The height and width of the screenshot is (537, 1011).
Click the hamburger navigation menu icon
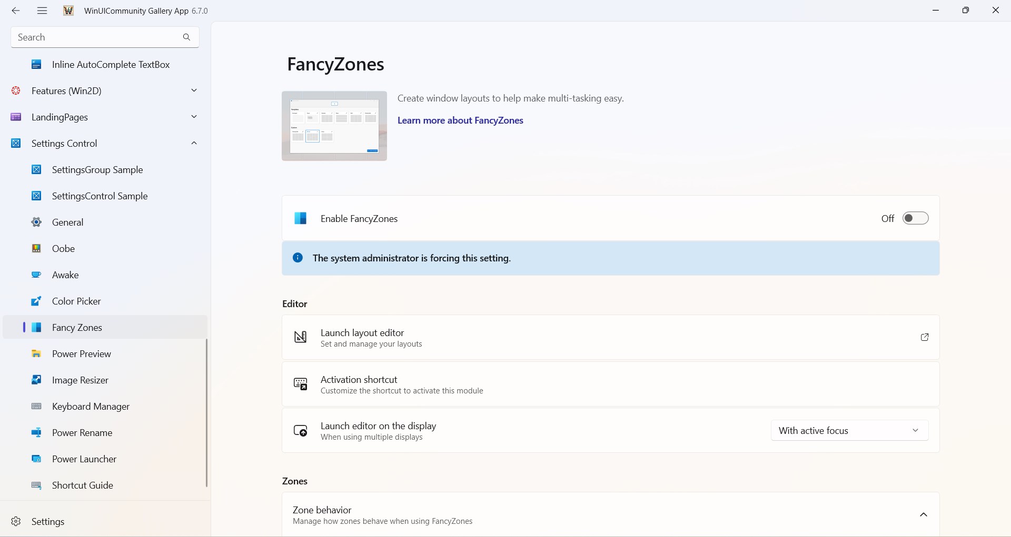(42, 11)
